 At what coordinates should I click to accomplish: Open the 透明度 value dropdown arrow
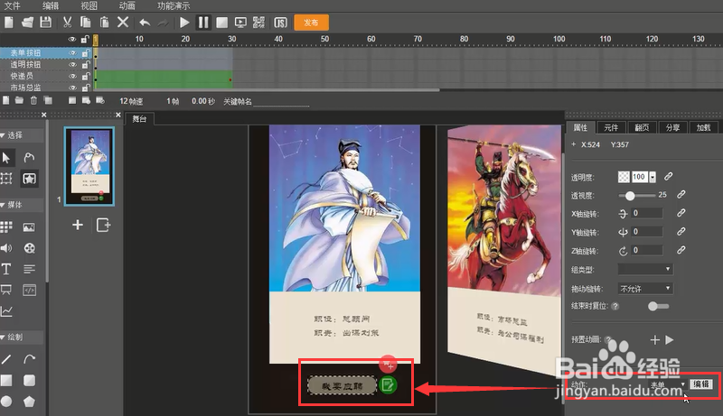click(x=653, y=177)
